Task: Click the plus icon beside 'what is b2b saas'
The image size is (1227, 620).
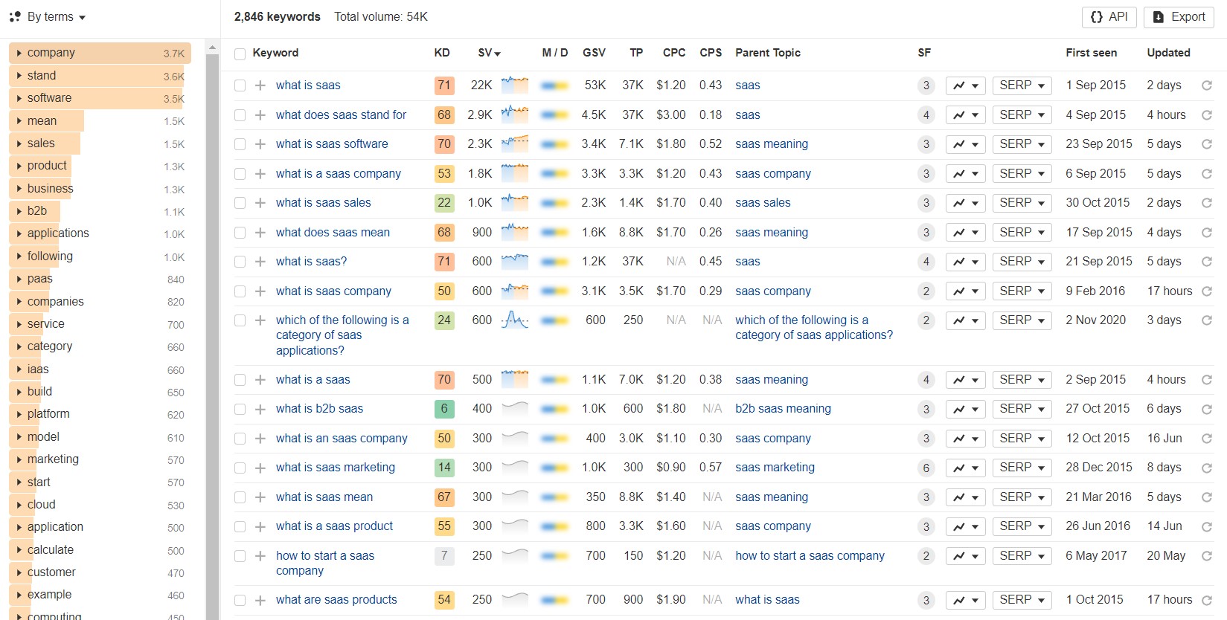Action: point(260,409)
